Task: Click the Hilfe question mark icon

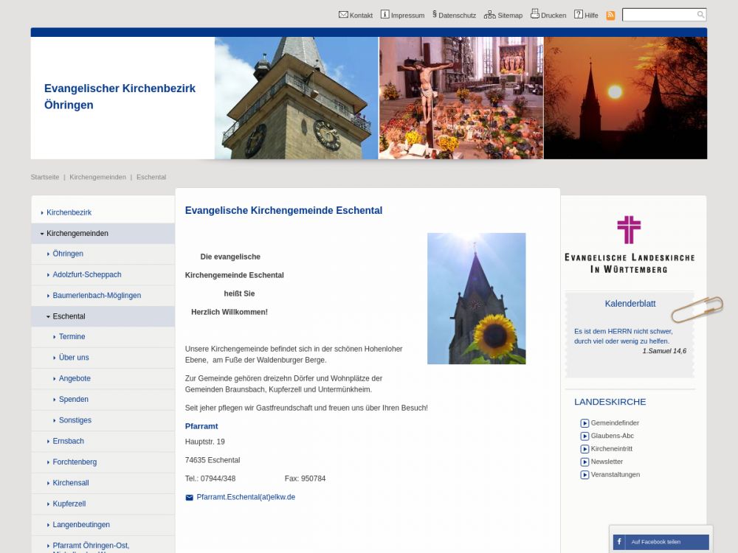Action: click(x=579, y=15)
